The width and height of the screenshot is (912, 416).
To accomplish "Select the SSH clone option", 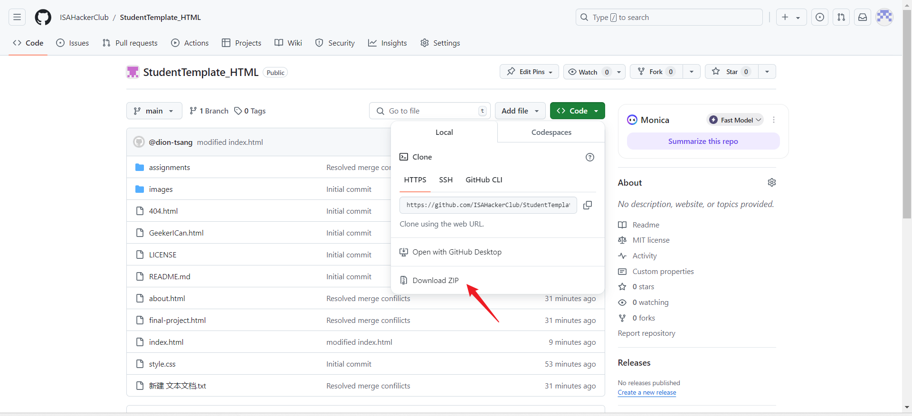I will click(446, 180).
